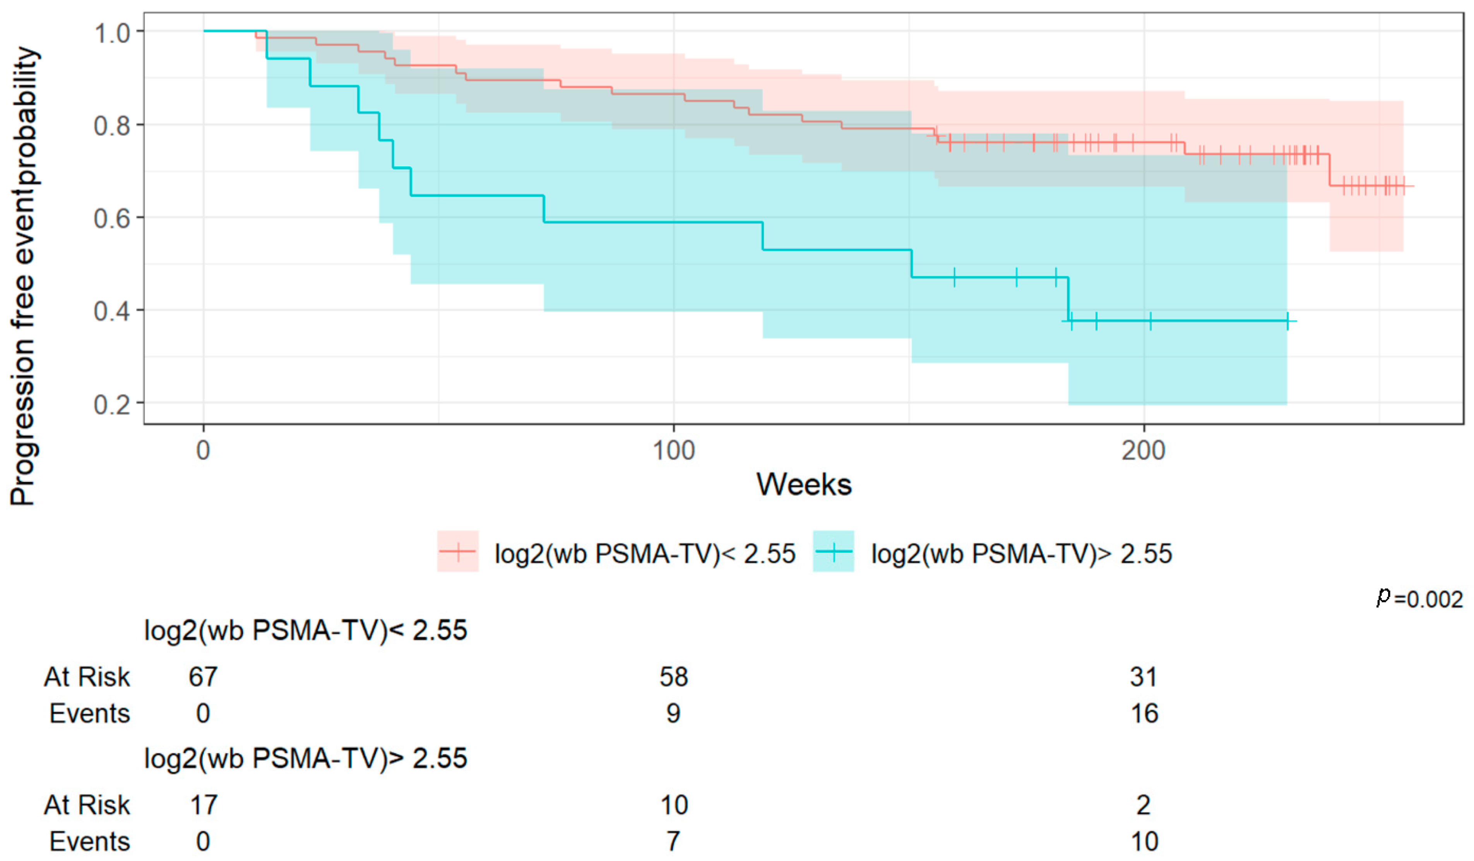
Task: Click the 100 tick label on the x-axis
Action: click(x=673, y=451)
